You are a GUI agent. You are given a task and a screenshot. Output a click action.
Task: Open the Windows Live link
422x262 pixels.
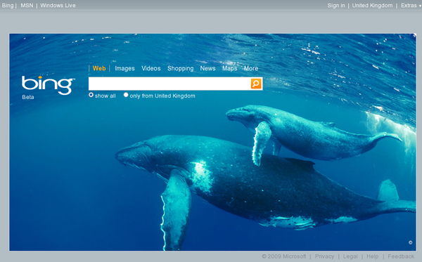58,6
